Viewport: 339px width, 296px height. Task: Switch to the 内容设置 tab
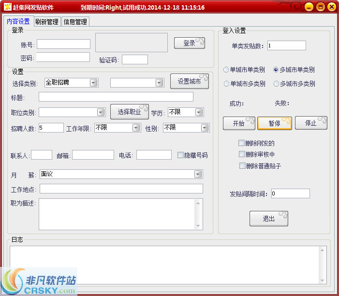pyautogui.click(x=18, y=21)
